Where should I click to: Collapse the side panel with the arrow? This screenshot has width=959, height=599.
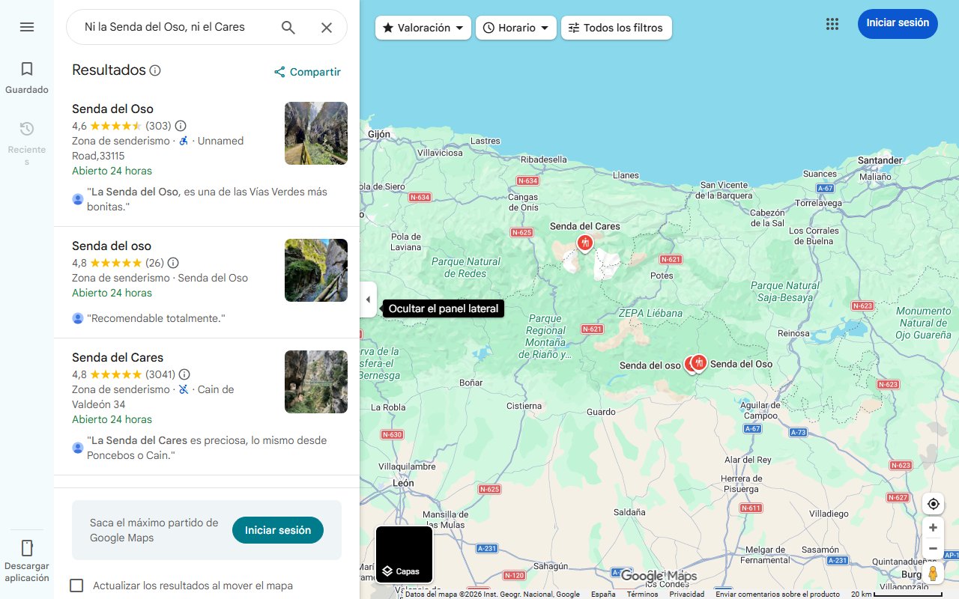coord(368,299)
